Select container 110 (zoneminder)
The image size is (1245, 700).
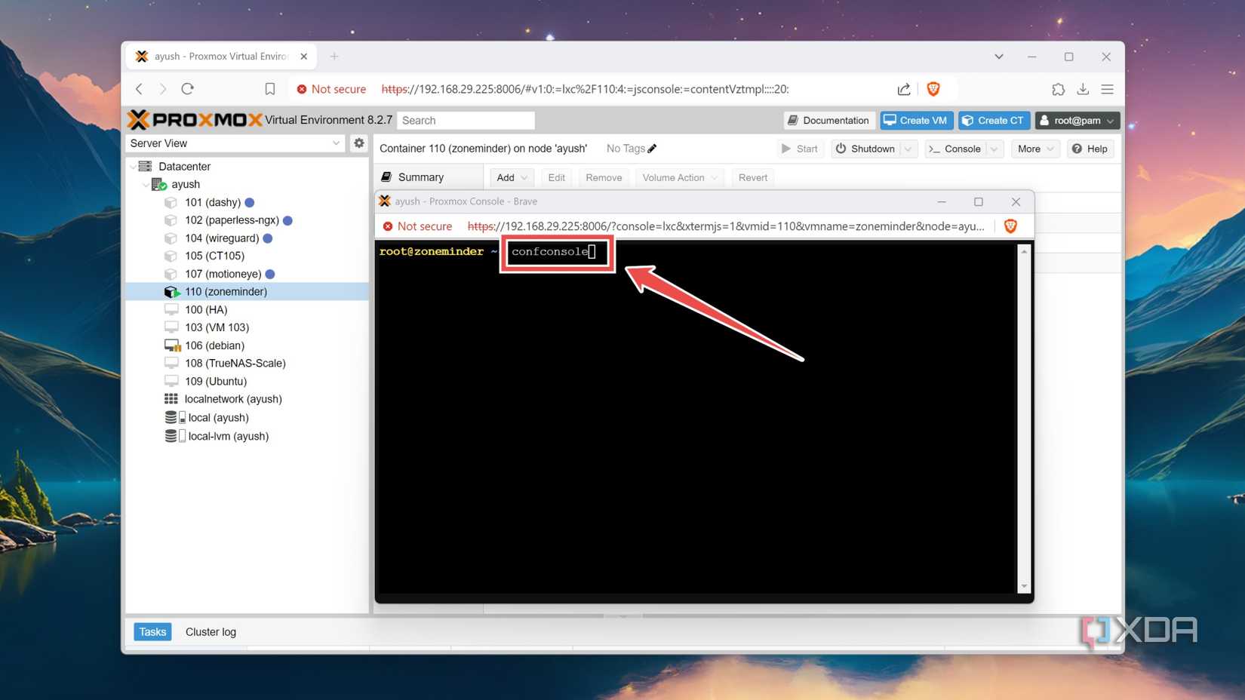pyautogui.click(x=226, y=292)
